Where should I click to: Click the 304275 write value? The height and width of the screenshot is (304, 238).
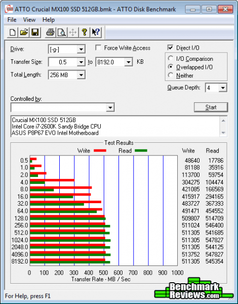point(191,182)
